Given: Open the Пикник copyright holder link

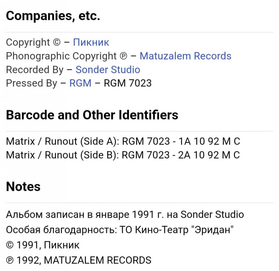Looking at the screenshot, I should point(91,42).
